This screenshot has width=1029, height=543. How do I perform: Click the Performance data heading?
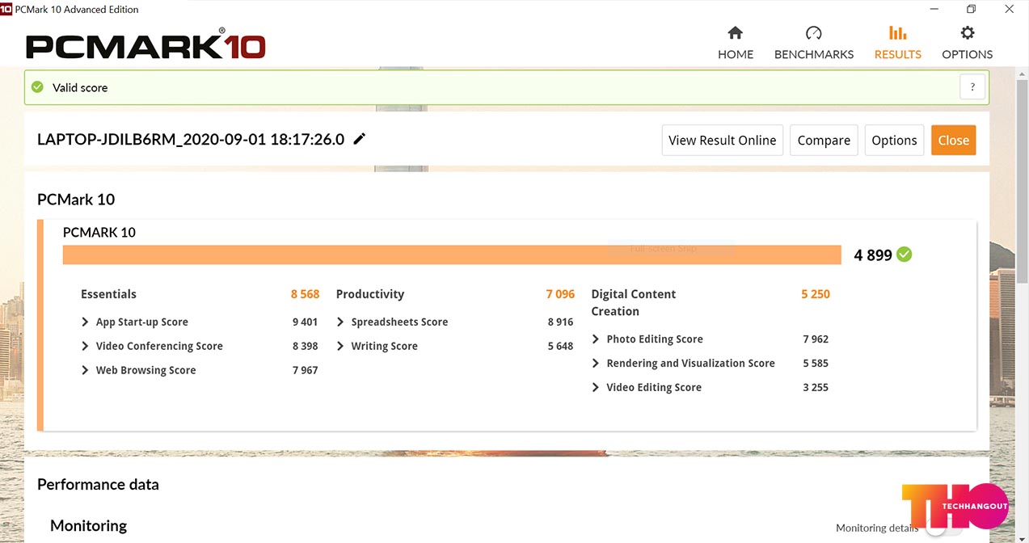98,485
